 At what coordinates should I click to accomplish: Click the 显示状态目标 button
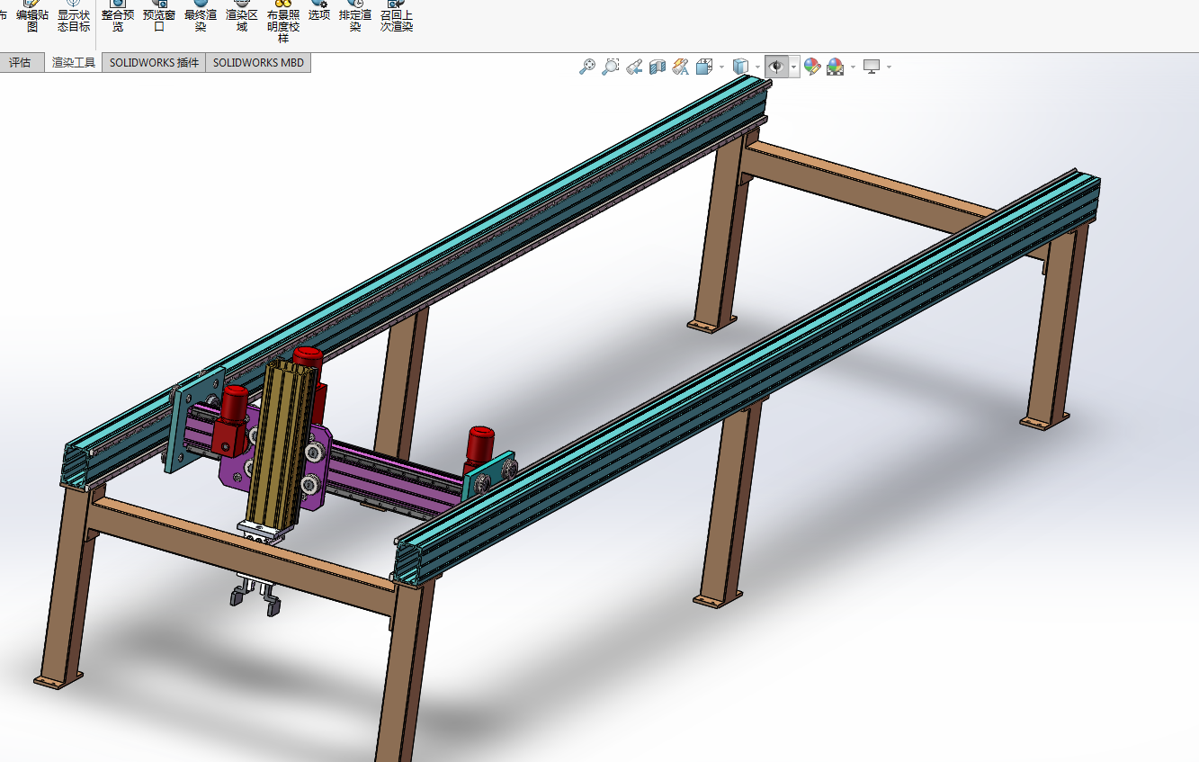74,15
